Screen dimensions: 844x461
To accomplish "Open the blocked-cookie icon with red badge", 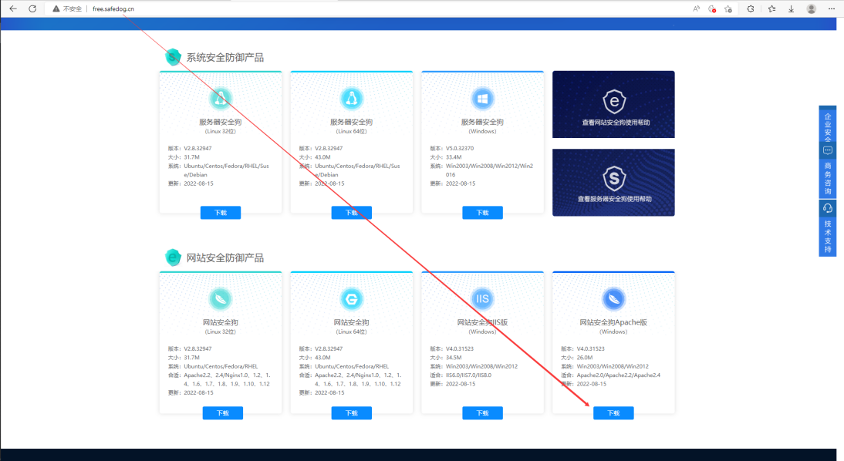I will [x=712, y=8].
